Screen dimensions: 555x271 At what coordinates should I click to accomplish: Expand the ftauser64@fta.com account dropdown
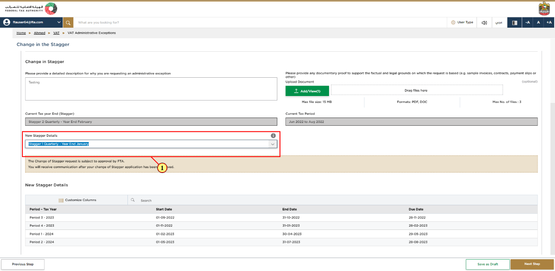pyautogui.click(x=59, y=22)
